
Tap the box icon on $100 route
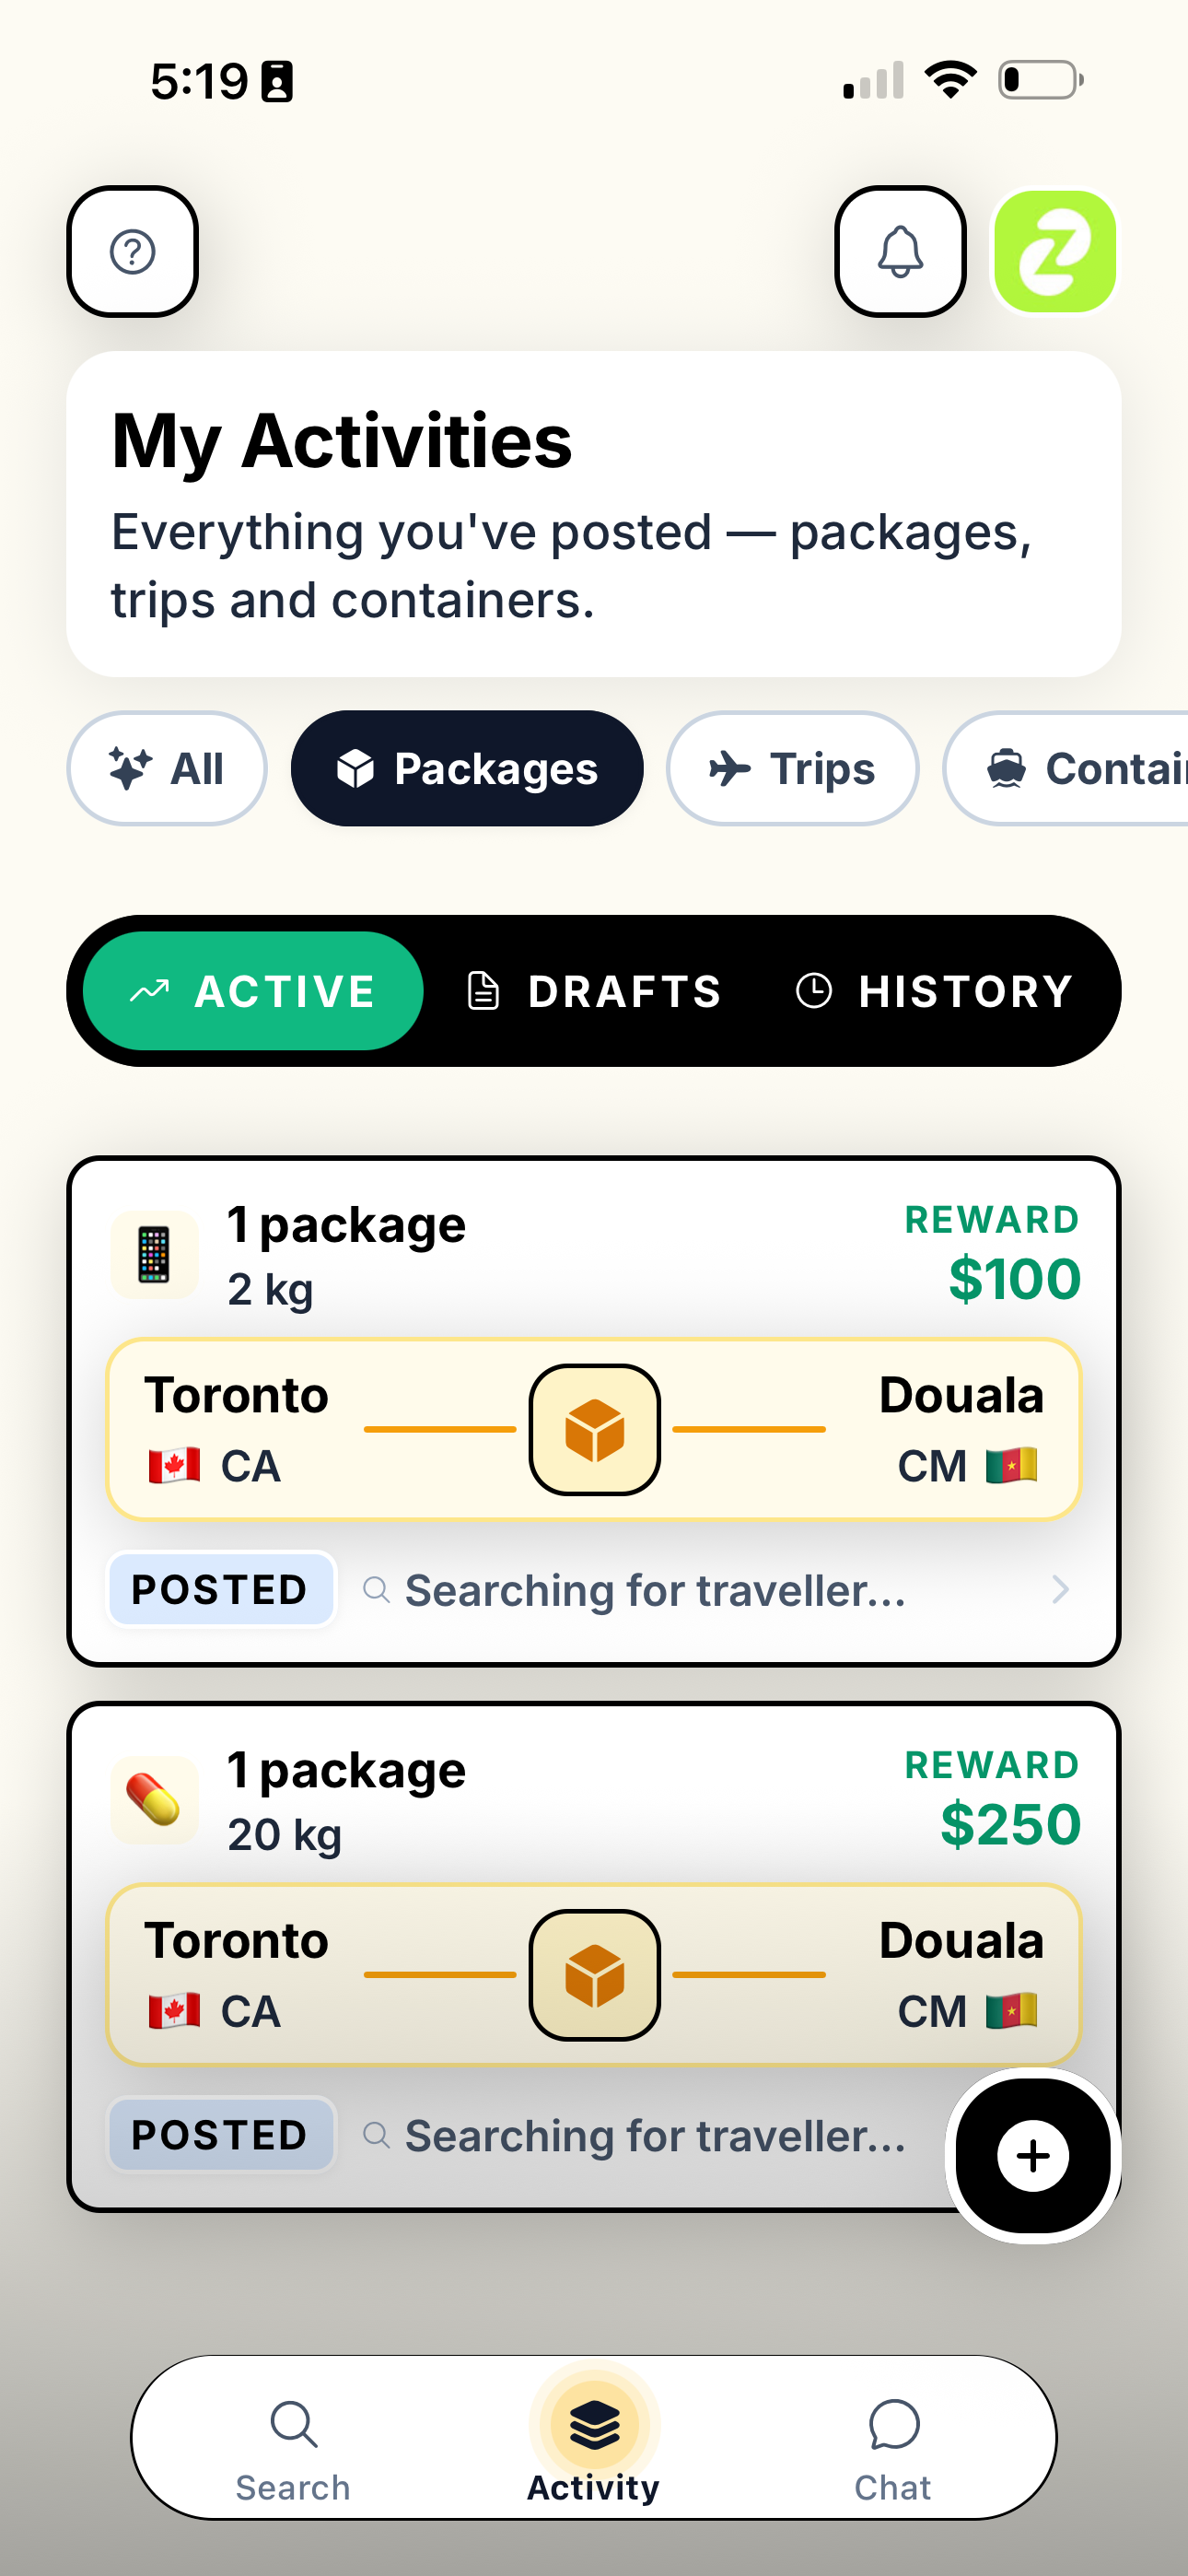(x=595, y=1429)
